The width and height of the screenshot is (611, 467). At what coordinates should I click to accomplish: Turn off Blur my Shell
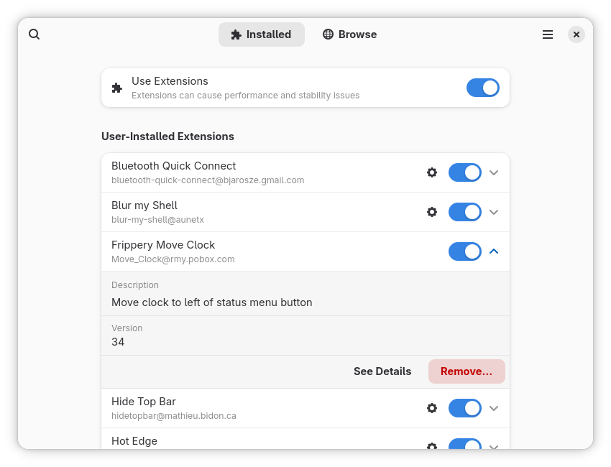pos(464,212)
